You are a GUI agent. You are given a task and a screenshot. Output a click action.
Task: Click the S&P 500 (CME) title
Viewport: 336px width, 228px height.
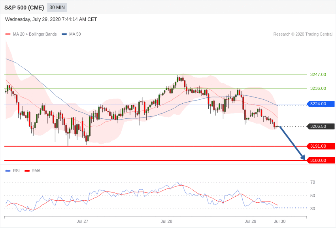click(24, 8)
